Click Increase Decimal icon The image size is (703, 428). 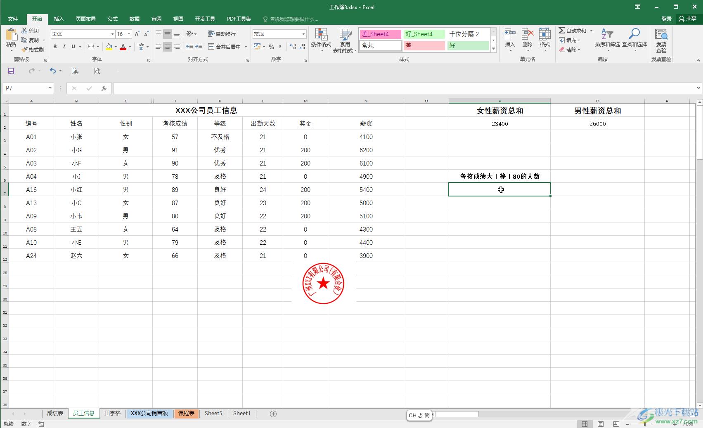pos(293,47)
